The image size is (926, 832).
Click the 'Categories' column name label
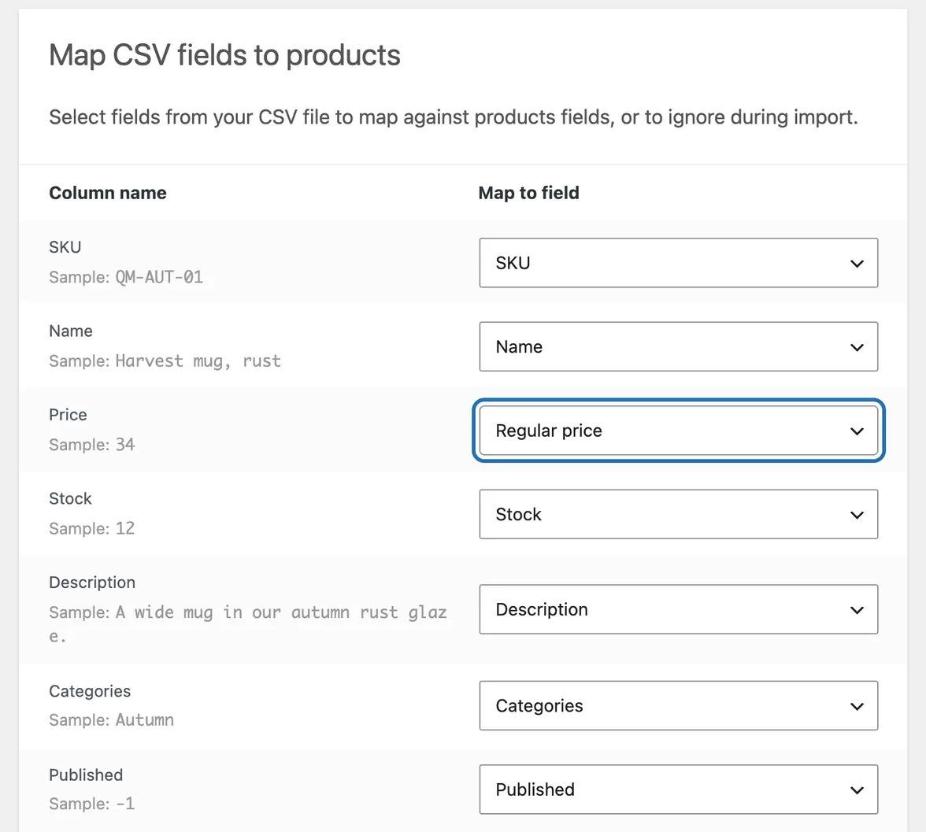90,691
